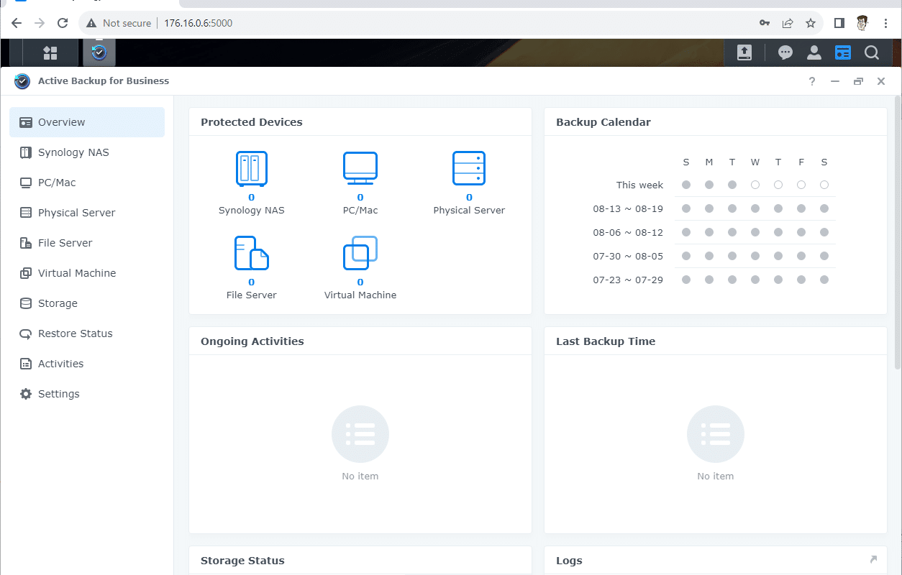Click the browser reload icon
The image size is (902, 575).
pos(63,23)
